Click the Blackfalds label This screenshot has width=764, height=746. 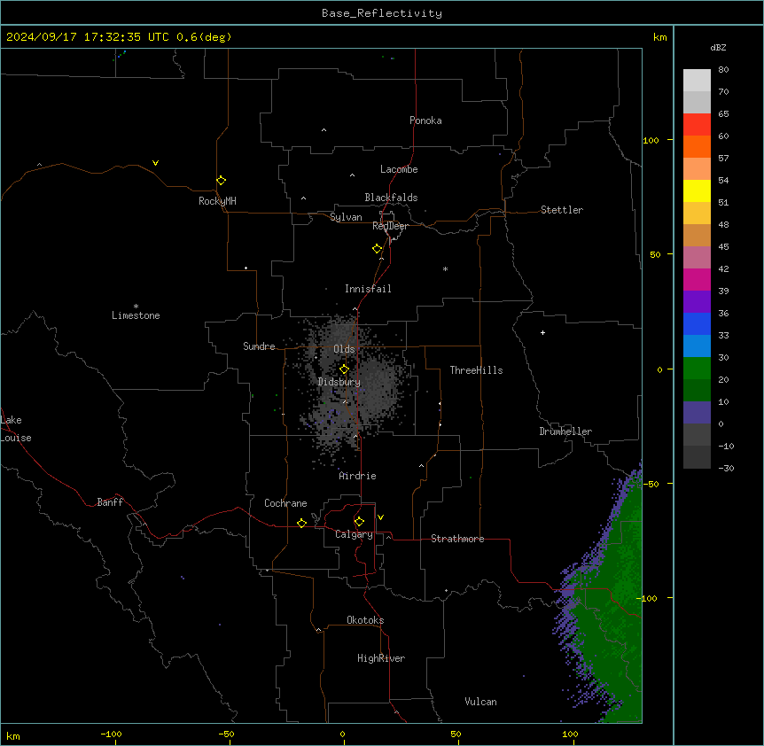[391, 198]
